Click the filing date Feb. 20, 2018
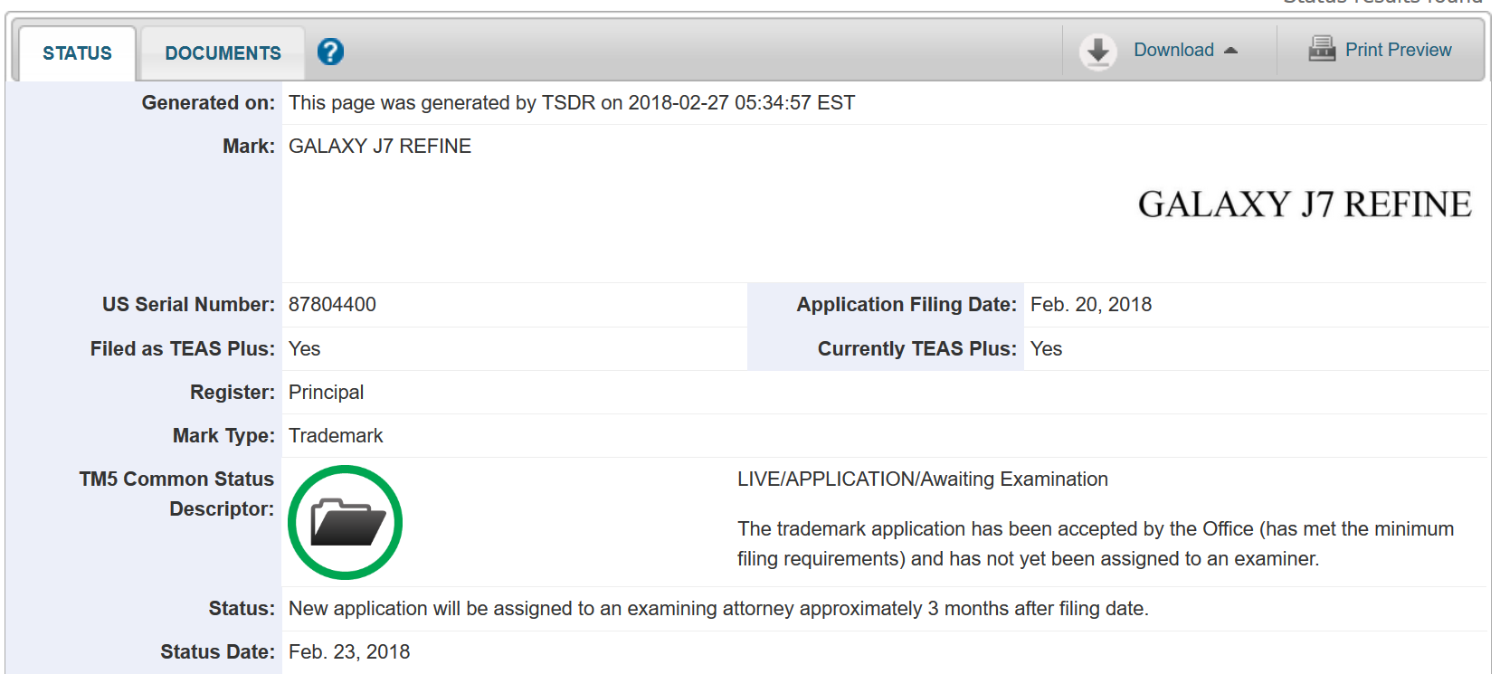1500x674 pixels. tap(1090, 305)
